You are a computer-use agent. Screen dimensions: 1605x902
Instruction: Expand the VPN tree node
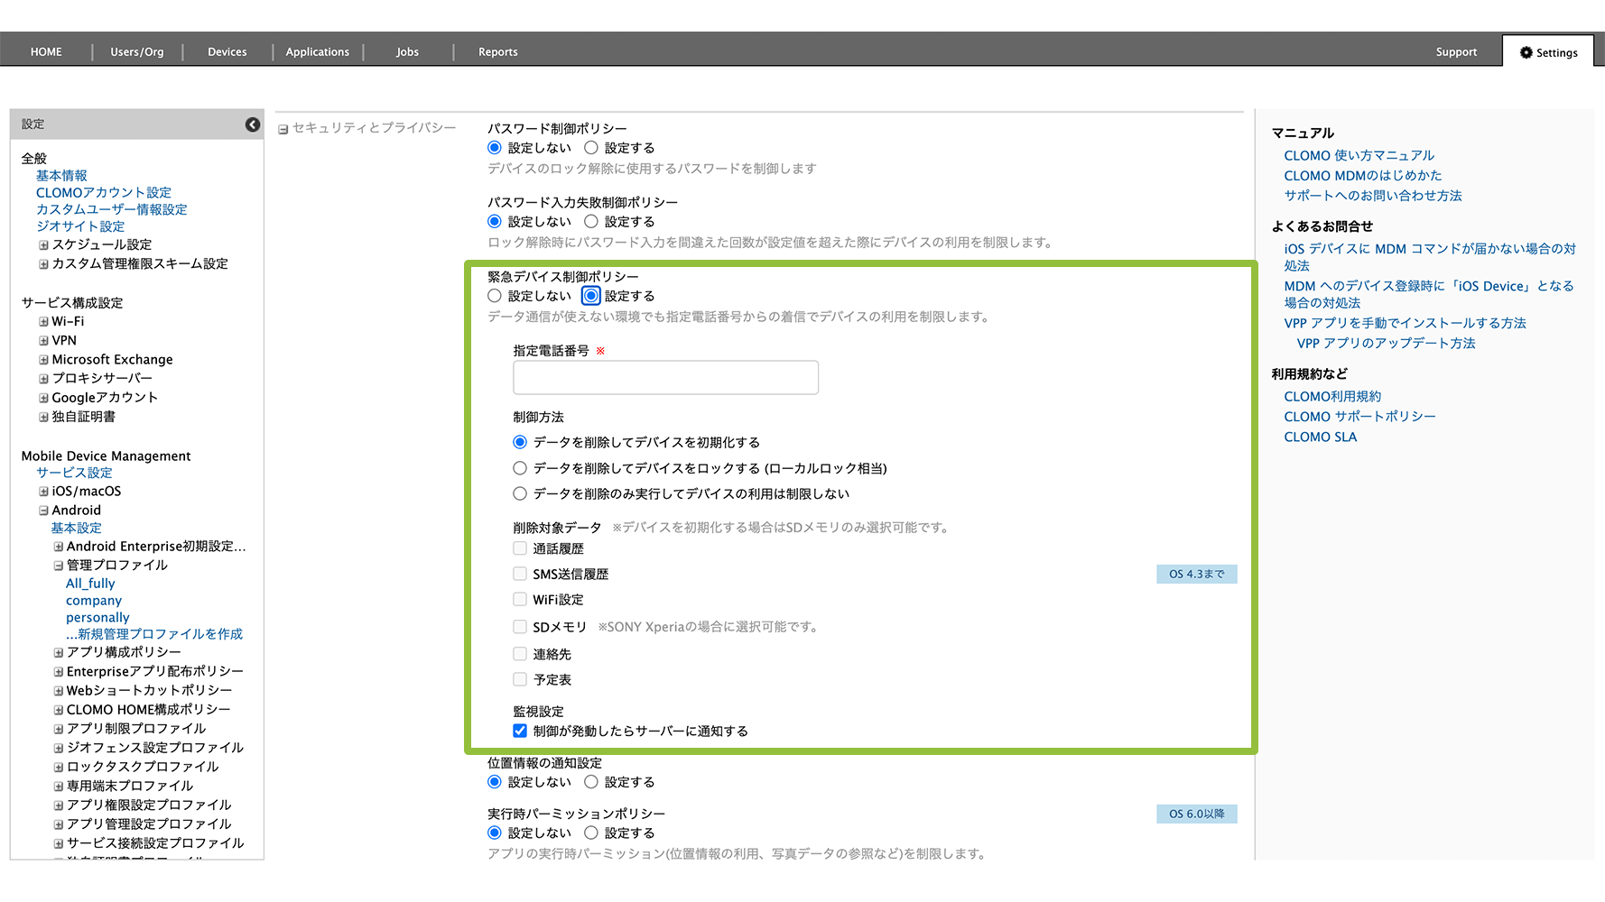43,340
